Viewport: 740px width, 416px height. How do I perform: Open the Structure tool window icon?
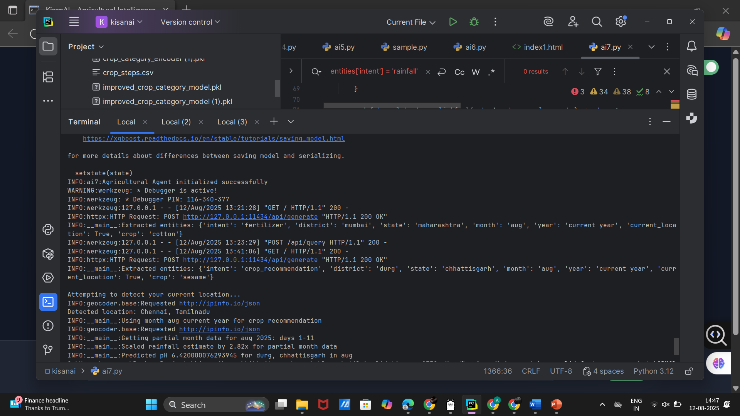(48, 77)
